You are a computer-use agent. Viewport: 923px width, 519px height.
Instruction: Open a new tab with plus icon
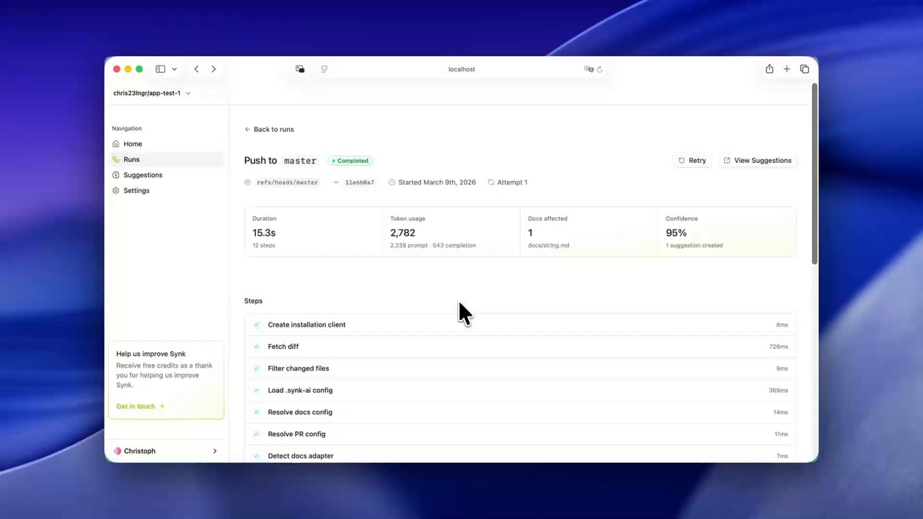click(x=787, y=69)
